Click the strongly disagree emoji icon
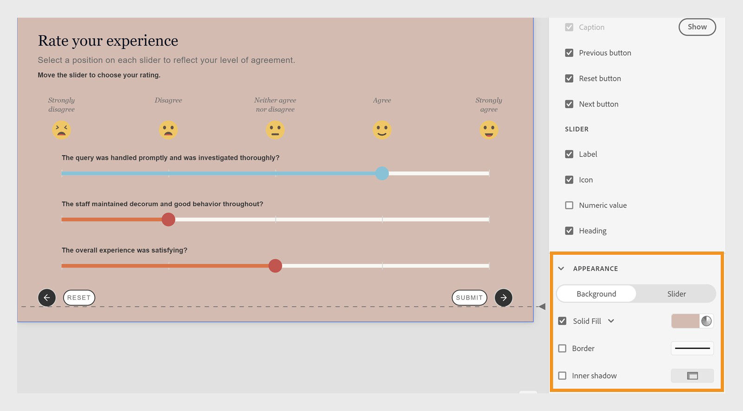The image size is (743, 411). coord(61,130)
